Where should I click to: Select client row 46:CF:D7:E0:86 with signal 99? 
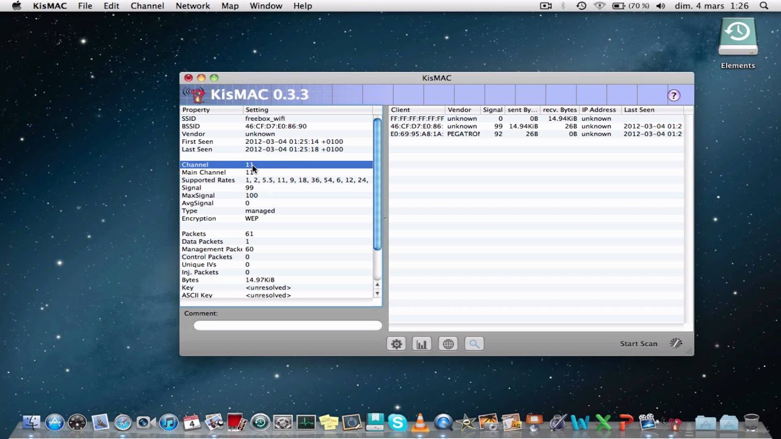(536, 126)
